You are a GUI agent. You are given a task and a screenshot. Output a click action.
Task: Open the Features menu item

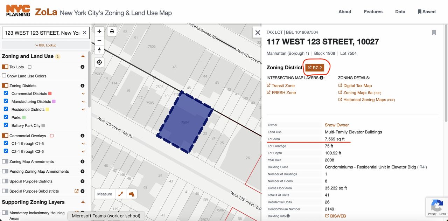pos(373,12)
